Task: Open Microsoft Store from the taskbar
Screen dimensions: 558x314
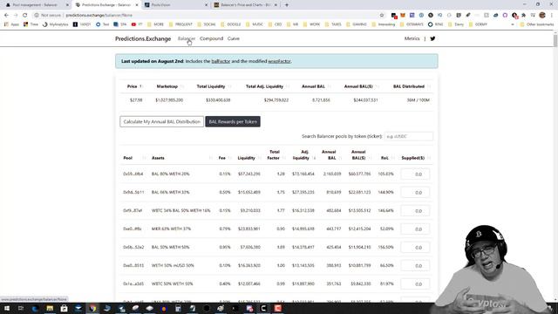Action: [x=64, y=308]
